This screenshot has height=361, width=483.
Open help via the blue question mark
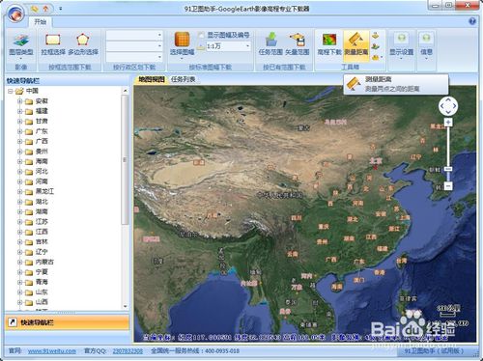pyautogui.click(x=472, y=21)
